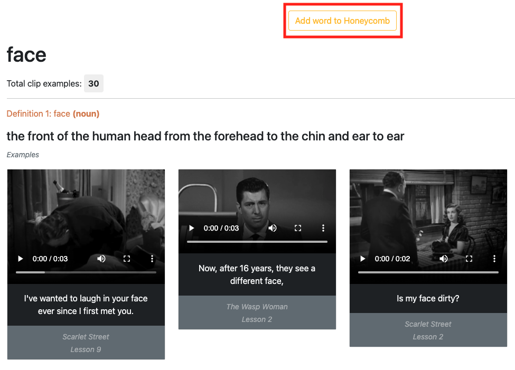
Task: Mute the "Is my face dirty?" clip
Action: tap(443, 259)
